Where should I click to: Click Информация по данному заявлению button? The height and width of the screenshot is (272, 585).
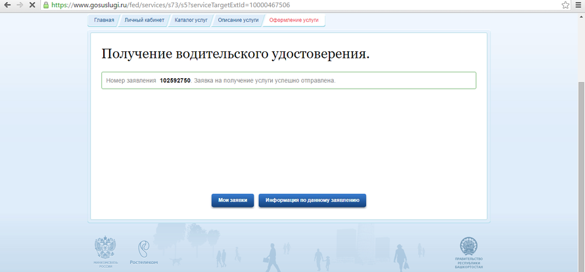312,200
